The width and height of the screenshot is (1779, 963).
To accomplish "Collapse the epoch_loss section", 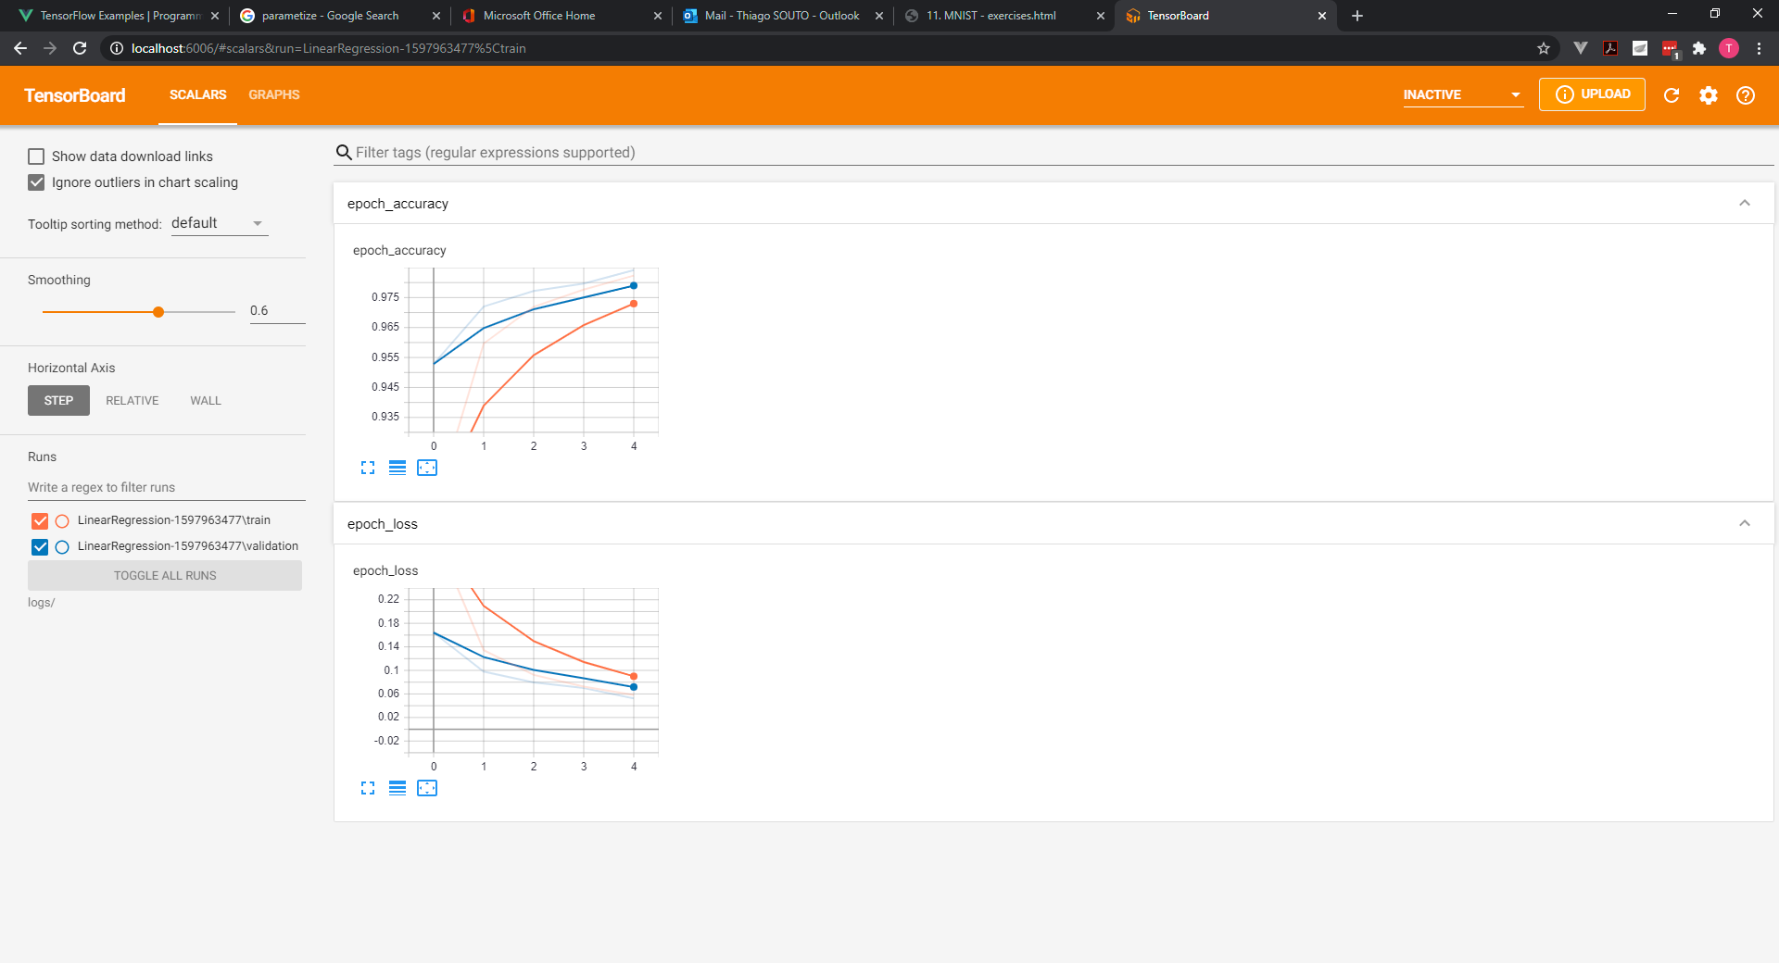I will point(1745,524).
